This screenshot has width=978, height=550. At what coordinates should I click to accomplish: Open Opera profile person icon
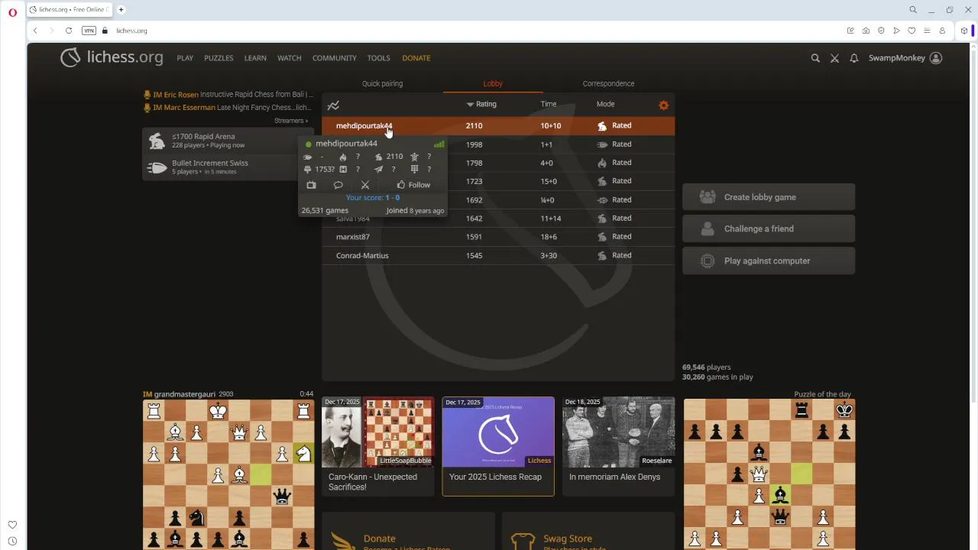pos(942,31)
